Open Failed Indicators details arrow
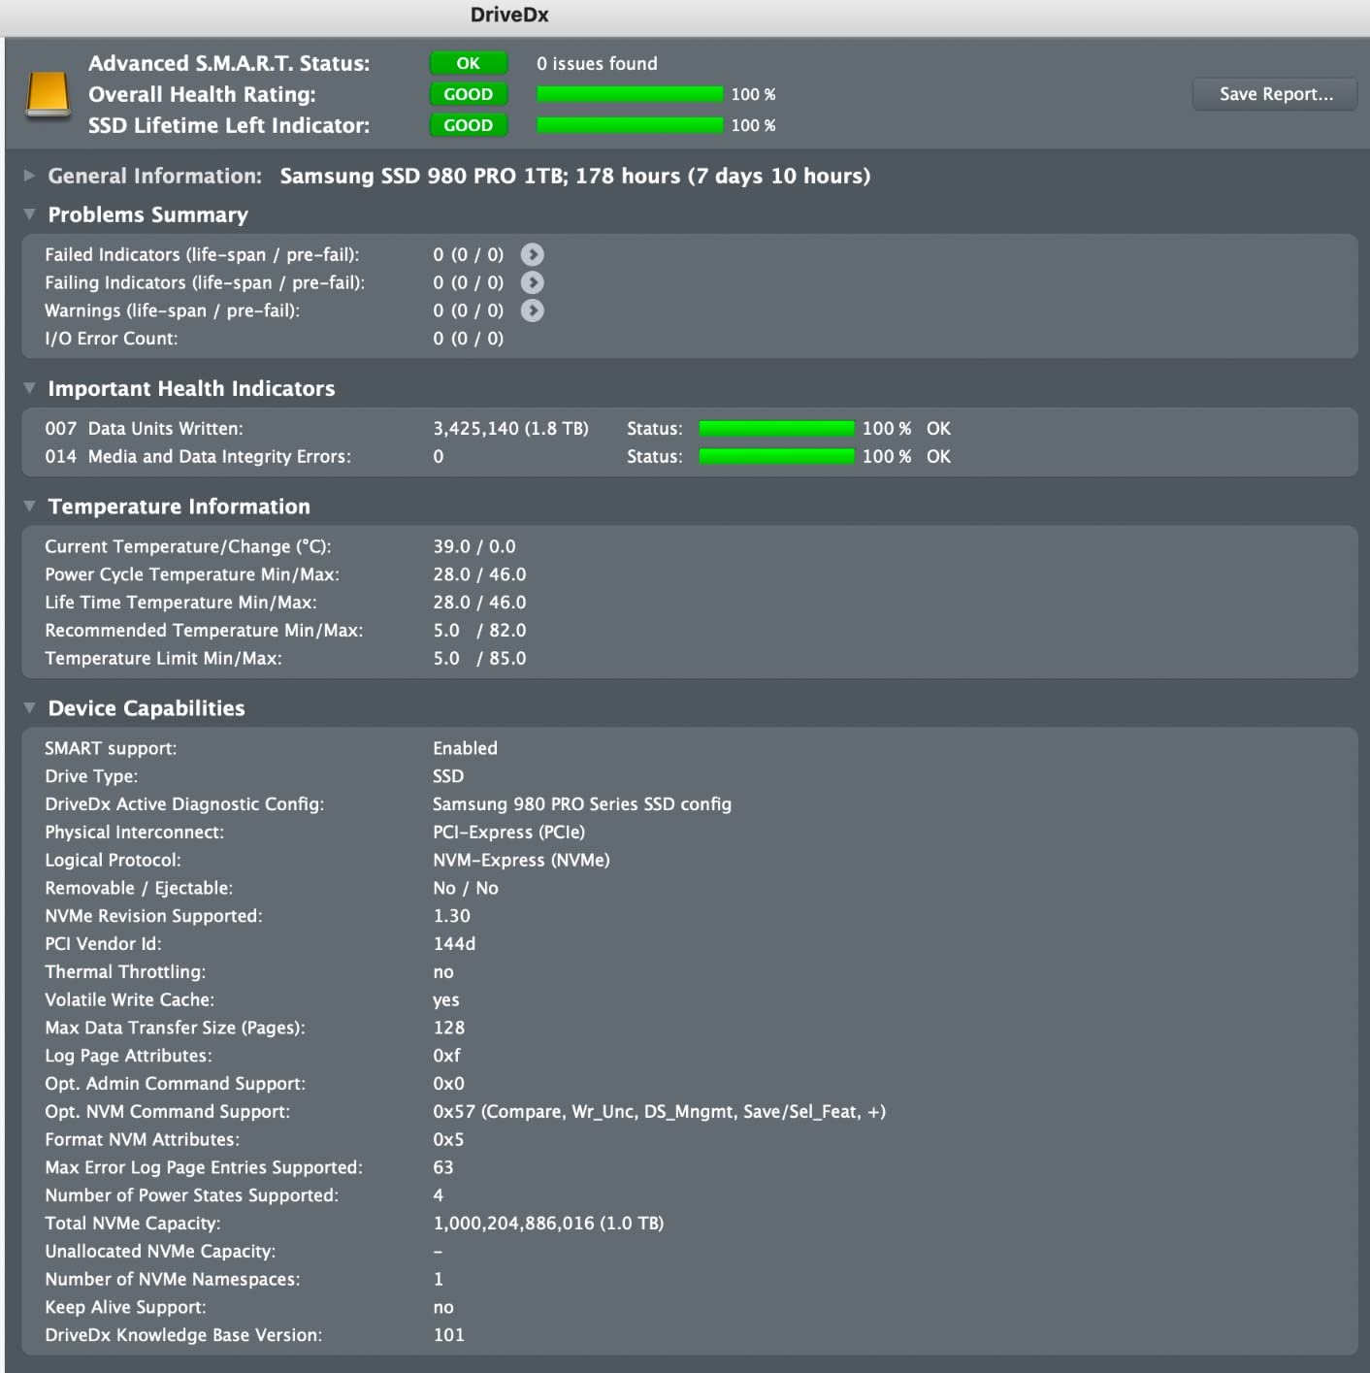The image size is (1370, 1373). click(533, 254)
